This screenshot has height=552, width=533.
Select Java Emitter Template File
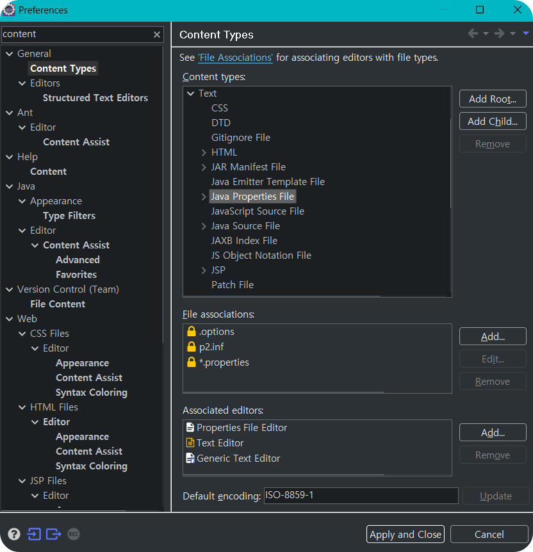pyautogui.click(x=268, y=182)
